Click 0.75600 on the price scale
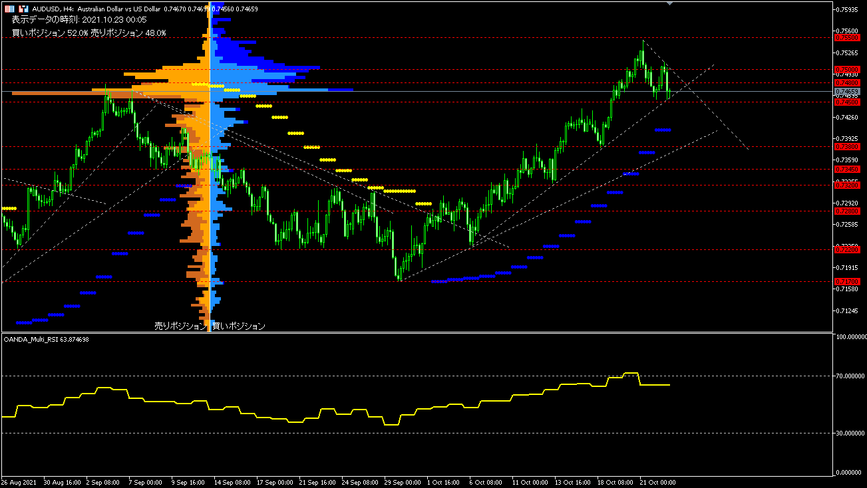This screenshot has height=488, width=867. click(848, 31)
